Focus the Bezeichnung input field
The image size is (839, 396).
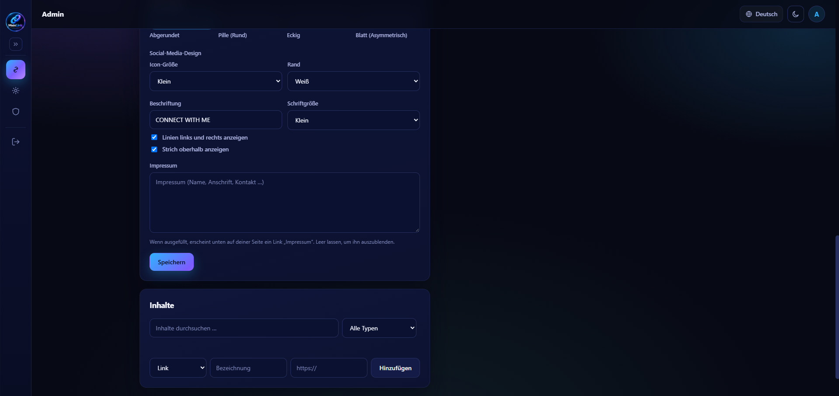[x=248, y=368]
